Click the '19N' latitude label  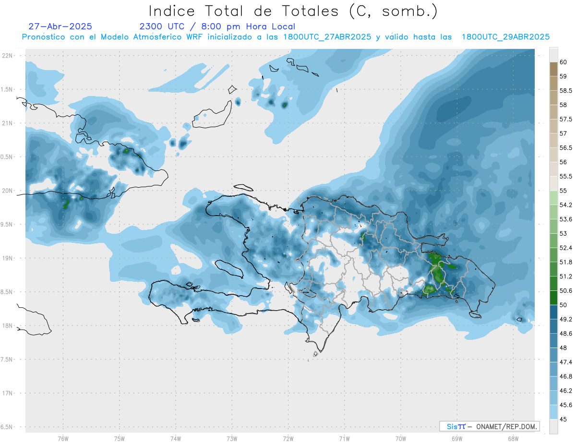[7, 258]
